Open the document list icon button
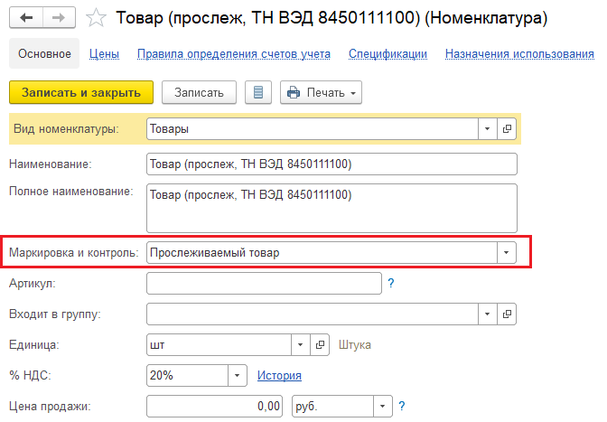 258,92
